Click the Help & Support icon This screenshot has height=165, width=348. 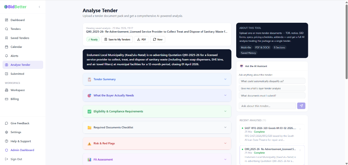click(6, 141)
